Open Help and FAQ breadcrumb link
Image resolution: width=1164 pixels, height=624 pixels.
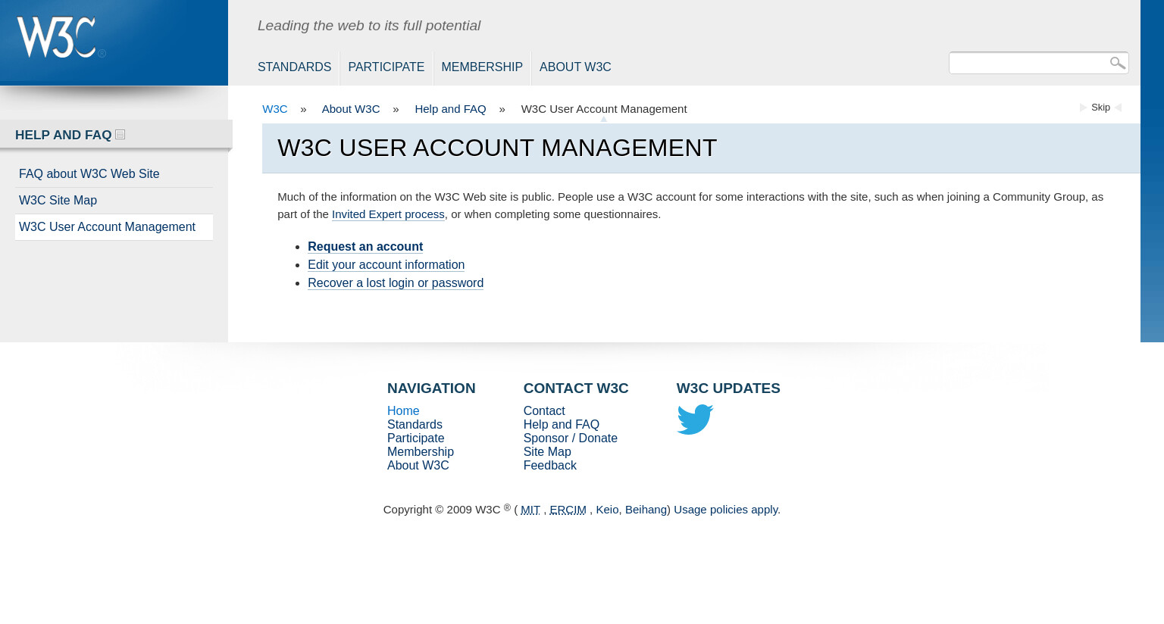(450, 109)
